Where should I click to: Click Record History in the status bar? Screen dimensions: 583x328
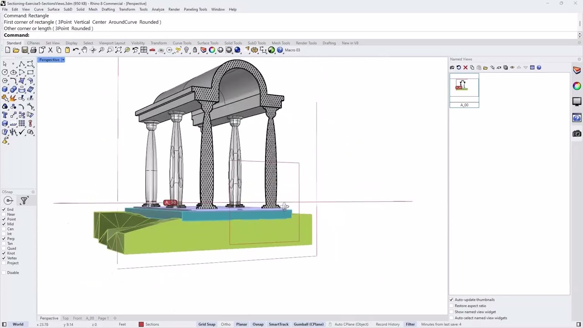[x=388, y=324]
